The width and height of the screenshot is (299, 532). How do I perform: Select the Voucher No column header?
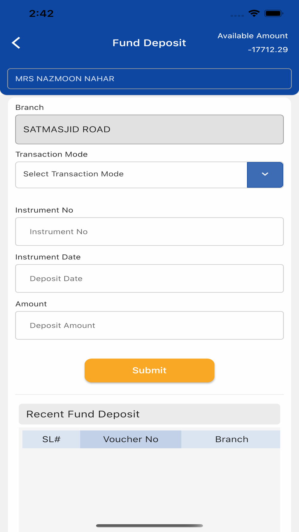click(131, 439)
